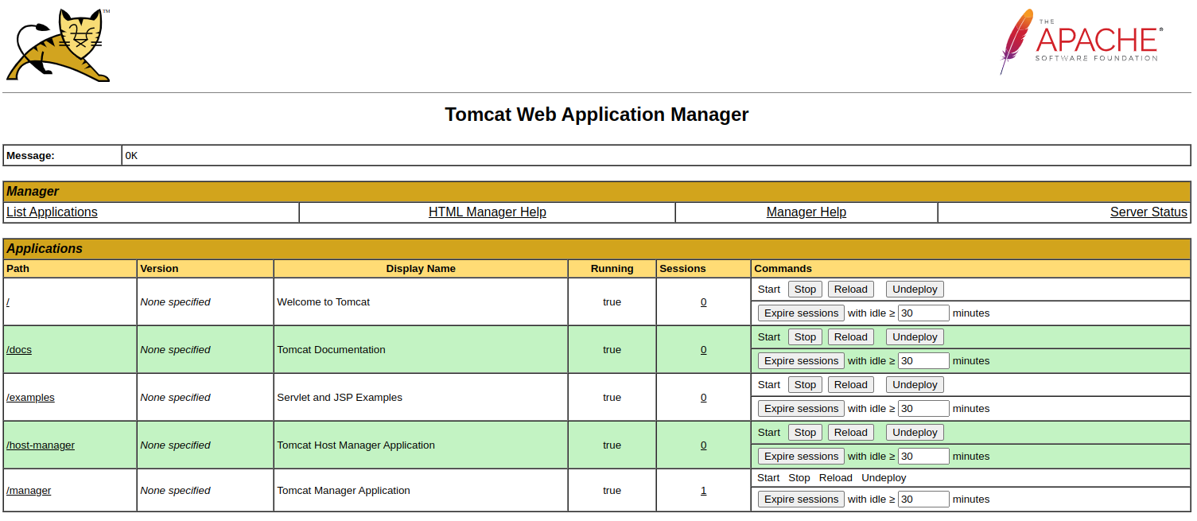This screenshot has width=1197, height=521.
Task: Open the List Applications link
Action: (52, 212)
